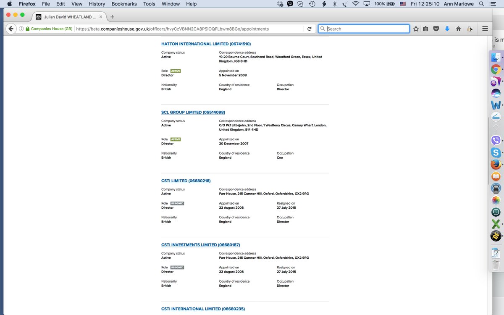This screenshot has height=315, width=504.
Task: Open the Firefox hamburger menu
Action: [485, 29]
